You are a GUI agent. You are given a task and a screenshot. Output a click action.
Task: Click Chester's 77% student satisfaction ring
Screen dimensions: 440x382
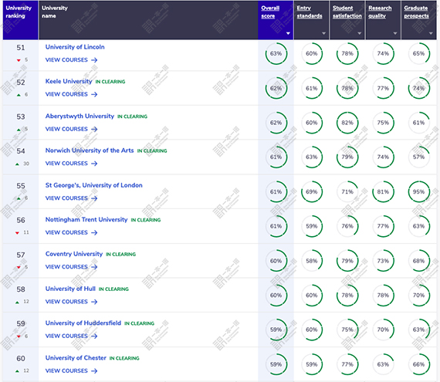coord(347,364)
